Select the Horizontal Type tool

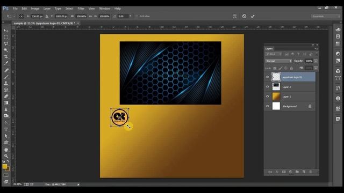pos(6,130)
